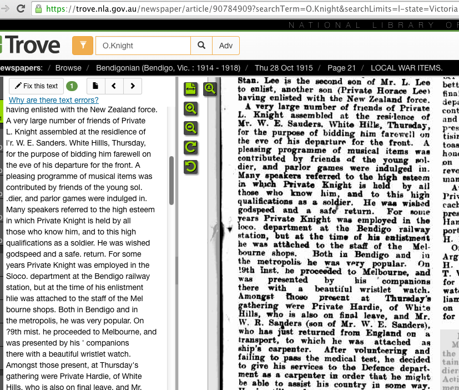The width and height of the screenshot is (459, 390).
Task: Click line 'gathering were Private Hardie, of White'
Action: click(74, 377)
